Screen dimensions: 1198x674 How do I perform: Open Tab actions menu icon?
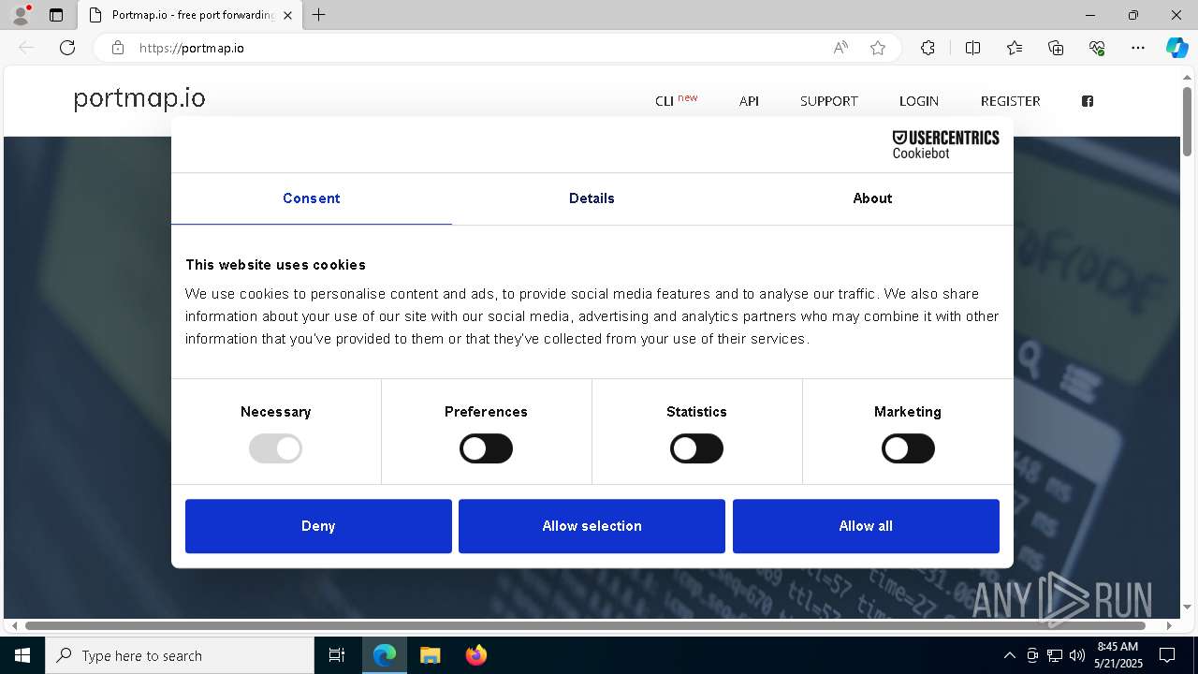click(x=56, y=15)
